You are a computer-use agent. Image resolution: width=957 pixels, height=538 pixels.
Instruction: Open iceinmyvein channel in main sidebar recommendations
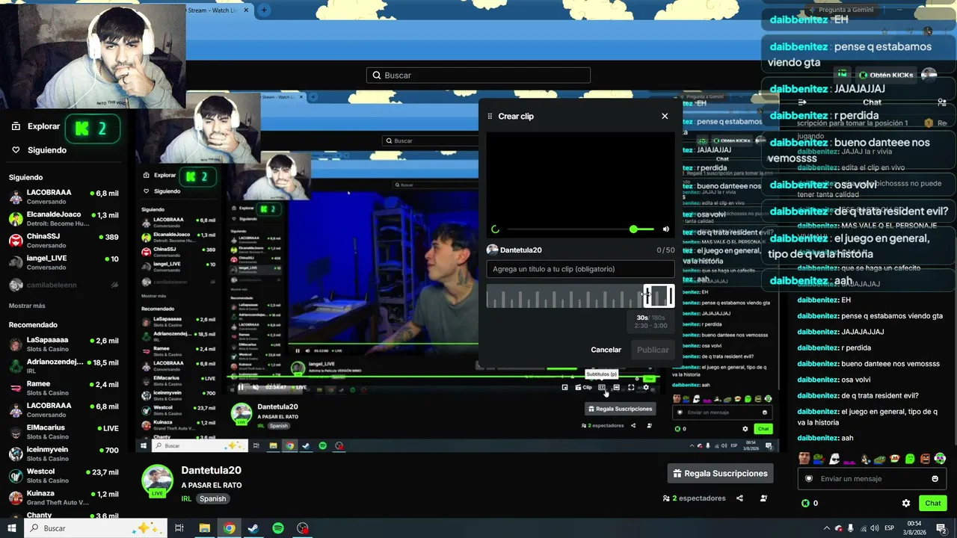pyautogui.click(x=64, y=454)
